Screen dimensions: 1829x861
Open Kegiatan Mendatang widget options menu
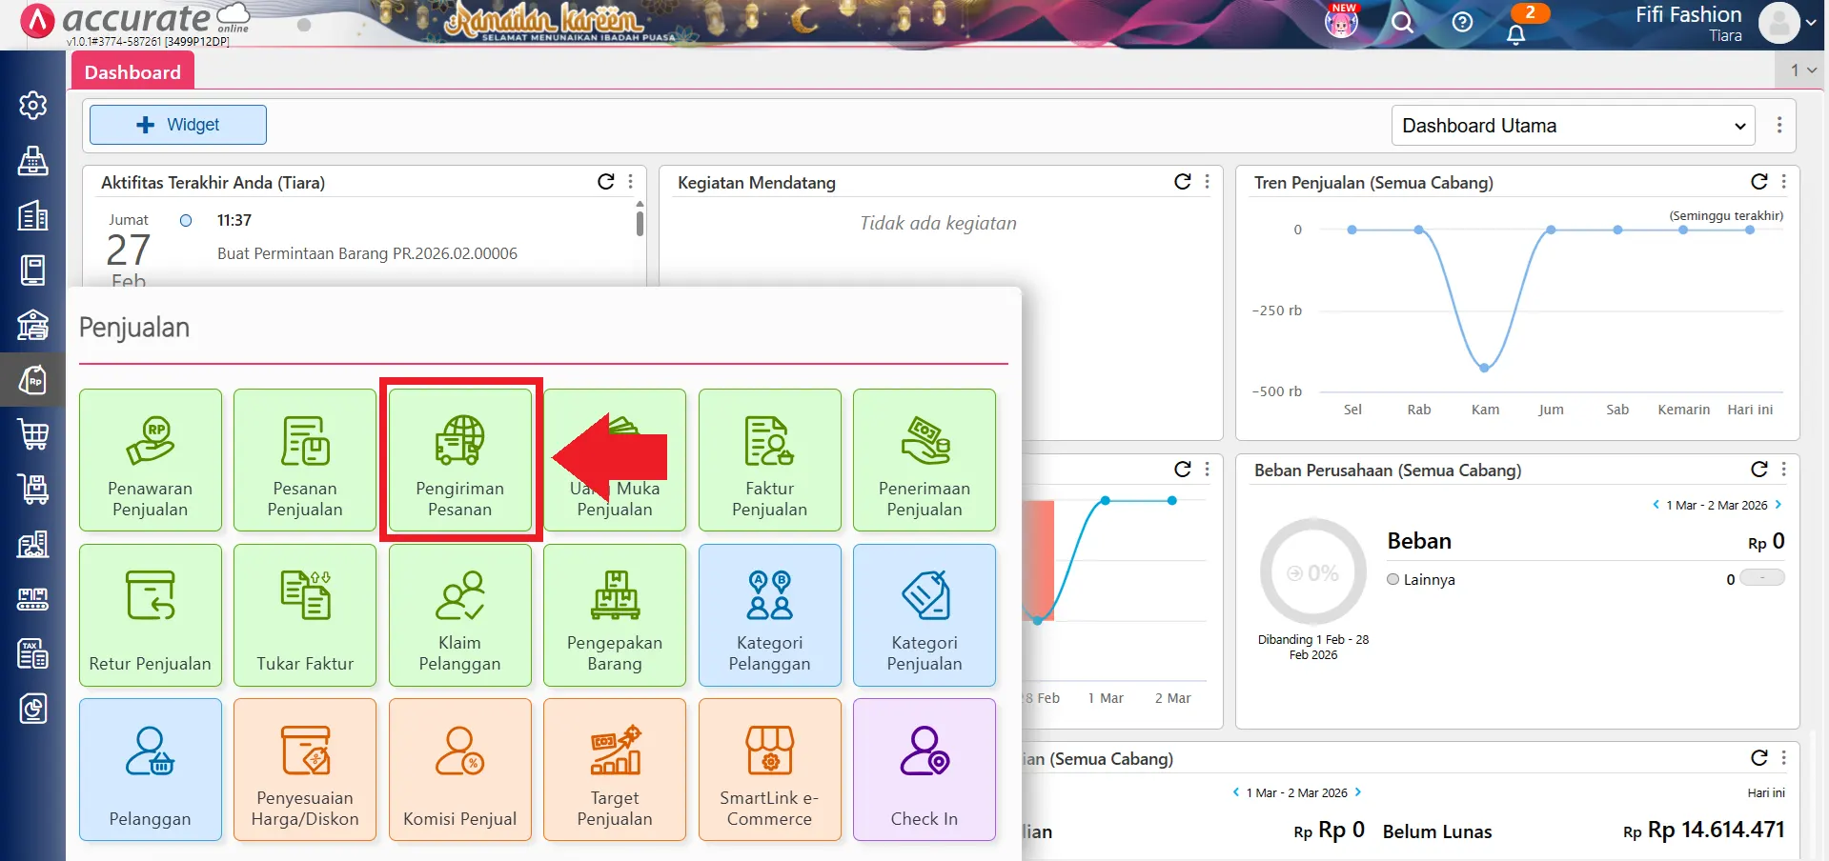(x=1208, y=182)
